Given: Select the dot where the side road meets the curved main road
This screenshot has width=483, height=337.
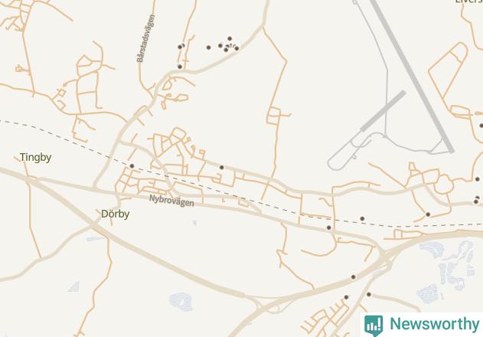Looking at the screenshot, I should [x=180, y=67].
